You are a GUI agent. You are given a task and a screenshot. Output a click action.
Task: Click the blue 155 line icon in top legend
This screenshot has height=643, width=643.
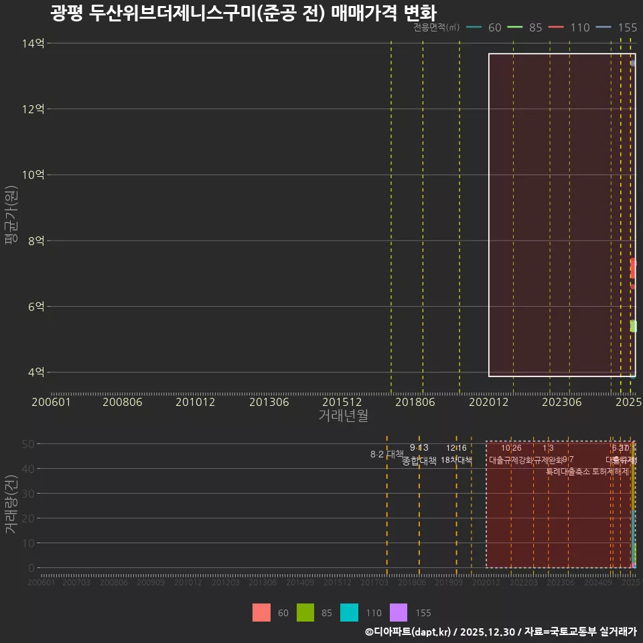pos(603,27)
